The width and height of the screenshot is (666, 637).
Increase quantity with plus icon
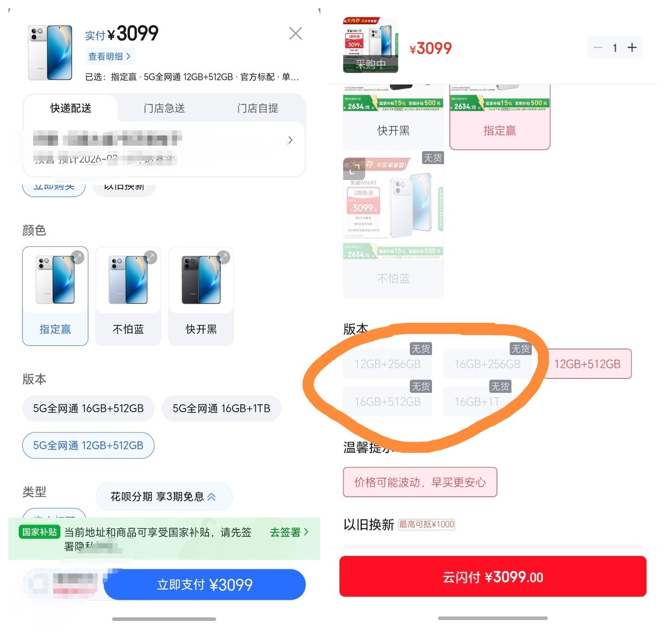[x=632, y=48]
